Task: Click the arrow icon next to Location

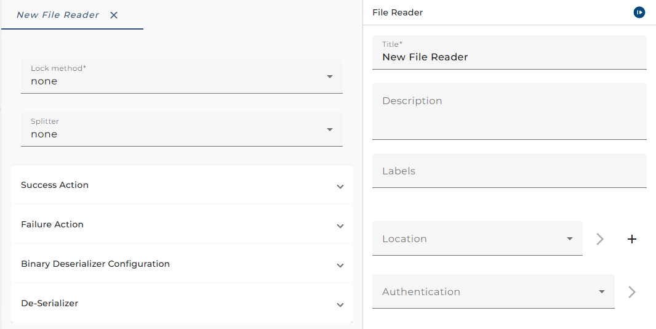Action: pos(600,239)
